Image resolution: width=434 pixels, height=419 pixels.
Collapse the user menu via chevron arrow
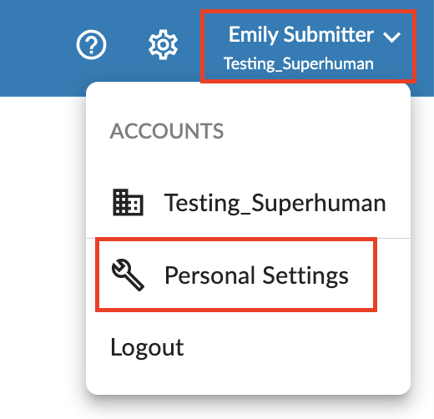click(x=391, y=37)
